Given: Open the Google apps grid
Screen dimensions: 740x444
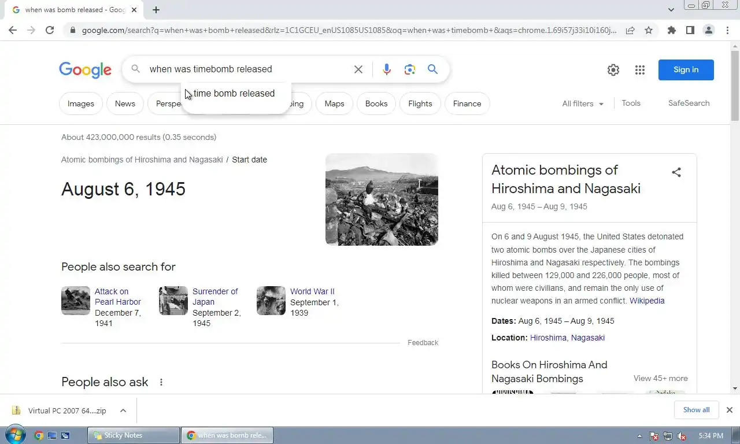Looking at the screenshot, I should (x=639, y=70).
